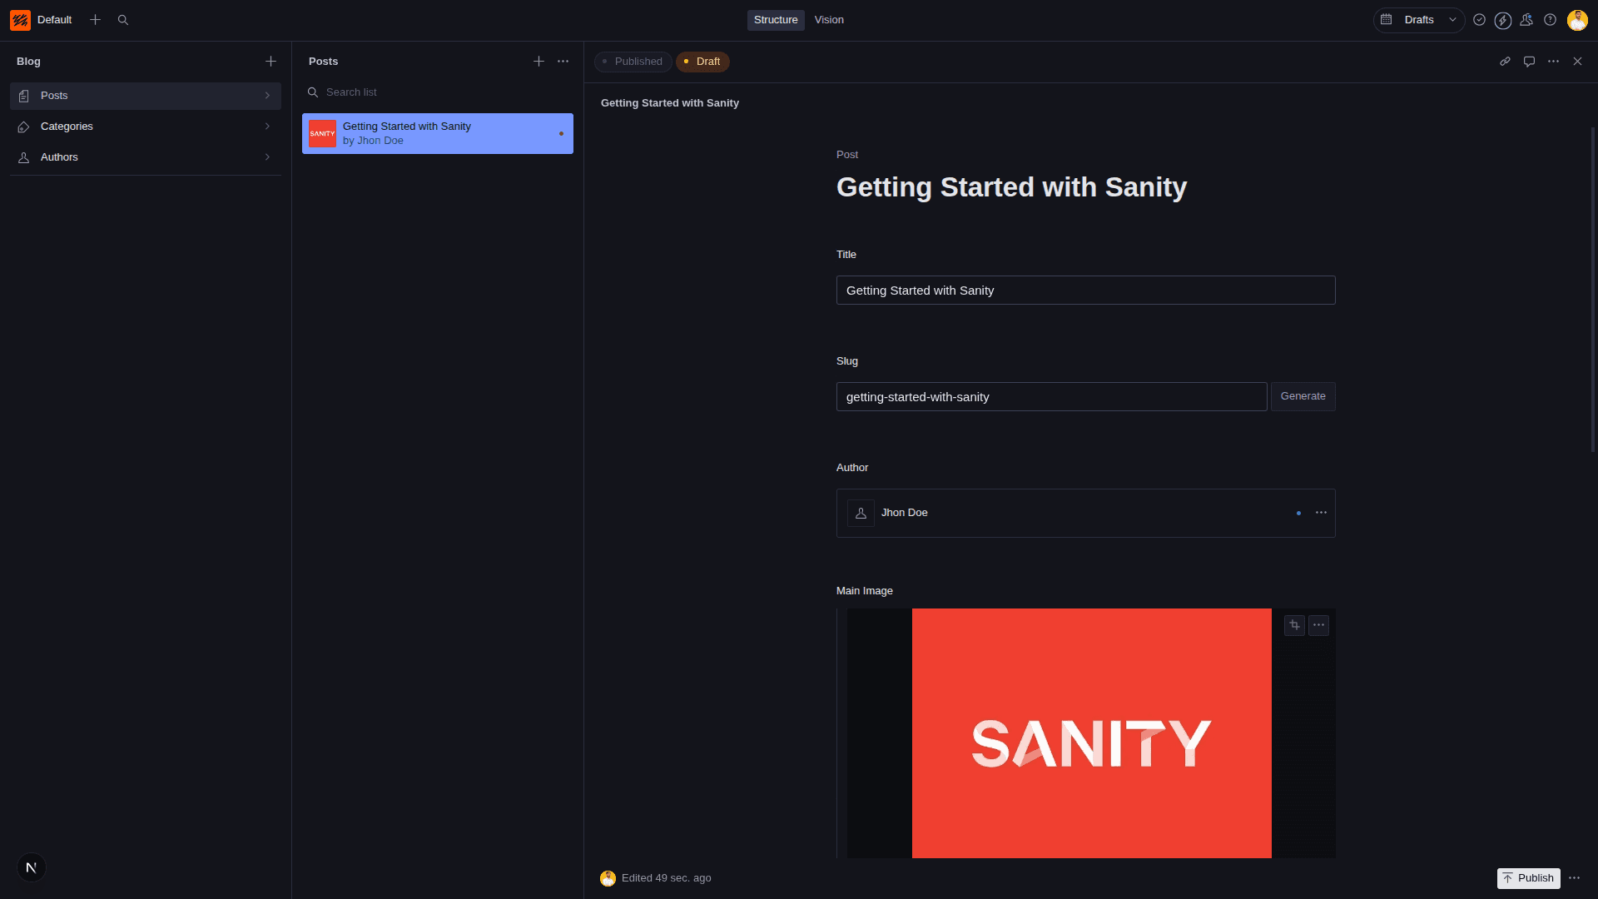Expand the Authors list item
Screen dimensions: 1598x899
146,157
